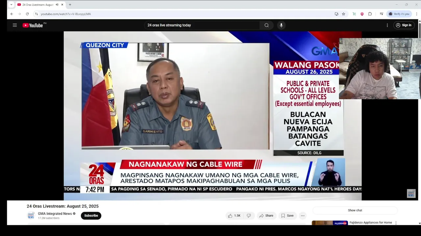Screen dimensions: 421x236
Task: View site information icon in address bar
Action: pyautogui.click(x=37, y=14)
